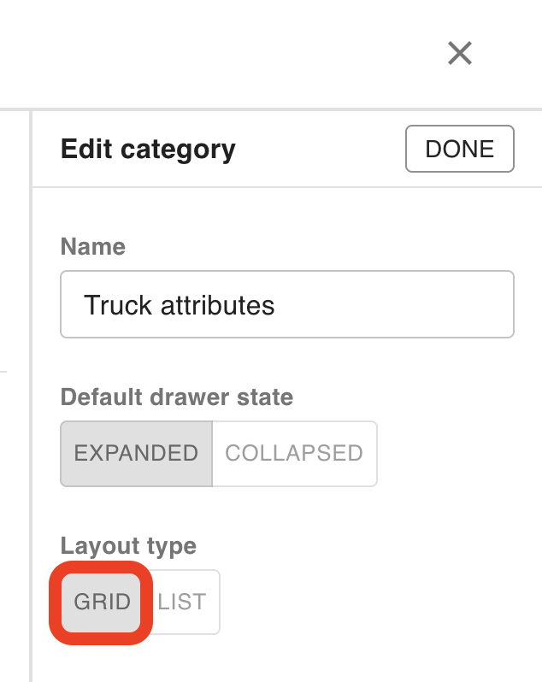Pick the highlighted GRID option
Viewport: 542px width, 682px height.
click(103, 602)
